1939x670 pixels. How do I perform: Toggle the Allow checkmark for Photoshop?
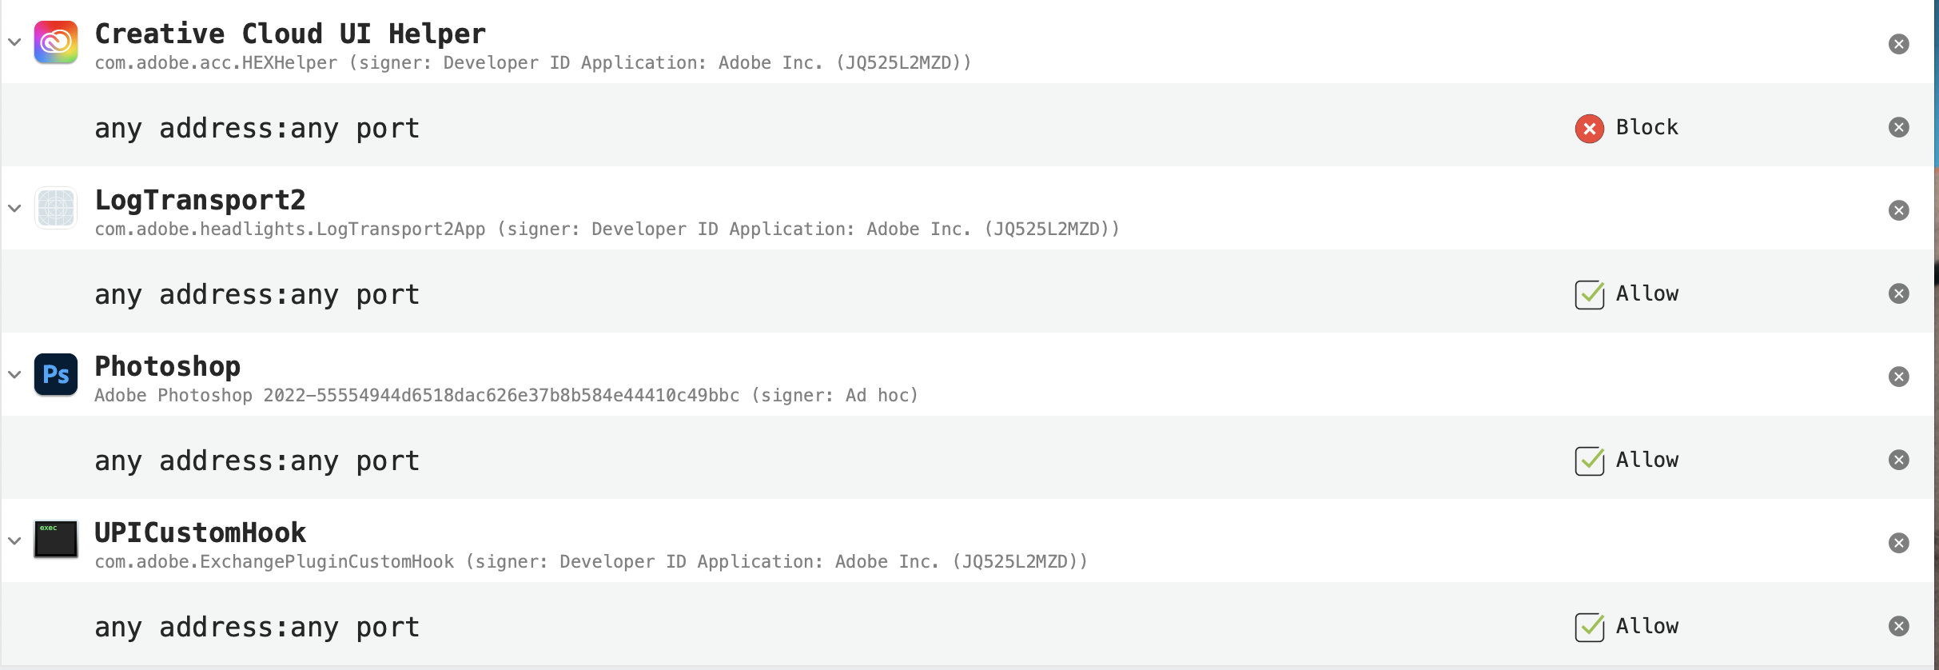(1590, 461)
